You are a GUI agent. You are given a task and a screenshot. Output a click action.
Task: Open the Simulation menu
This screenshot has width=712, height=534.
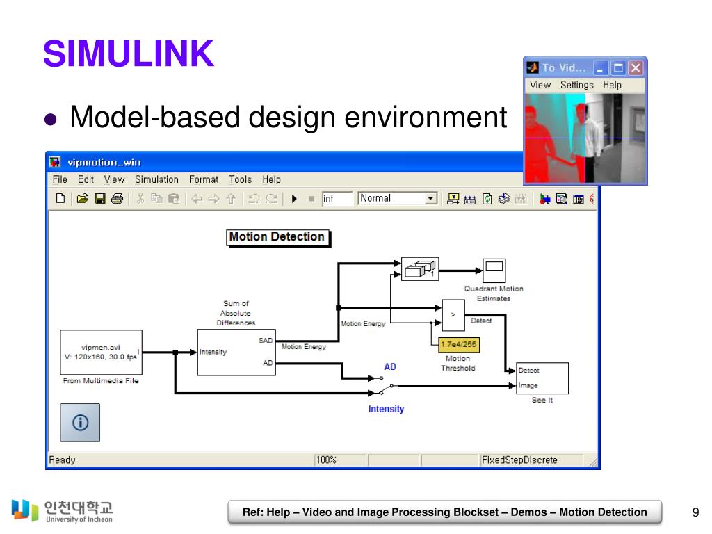[156, 179]
